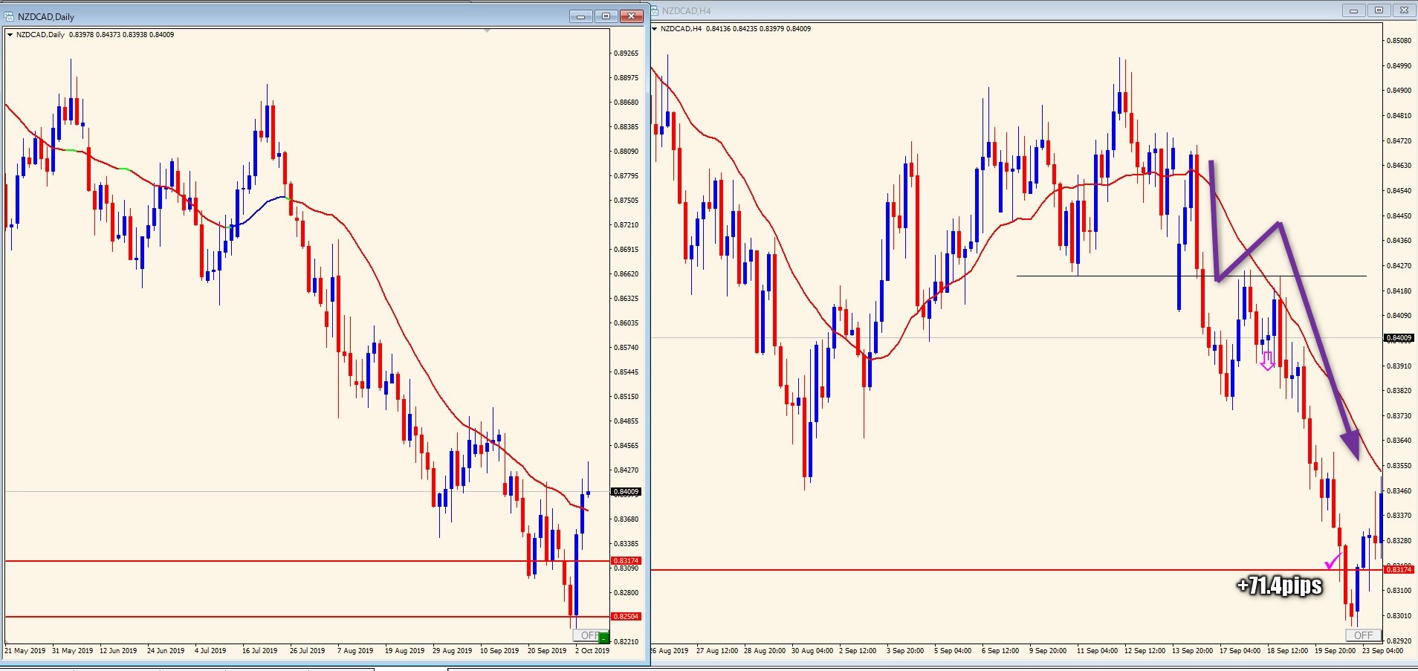The height and width of the screenshot is (671, 1418).
Task: Maximize the NZDCAD,Daily chart window
Action: tap(606, 16)
